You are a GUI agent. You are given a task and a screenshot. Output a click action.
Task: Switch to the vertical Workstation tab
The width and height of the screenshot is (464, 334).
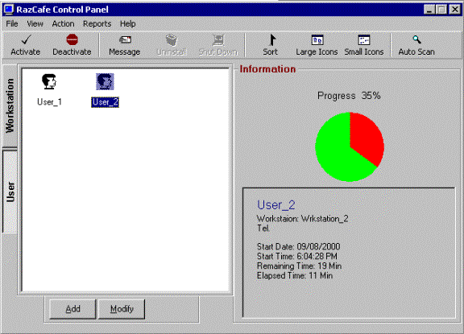10,105
